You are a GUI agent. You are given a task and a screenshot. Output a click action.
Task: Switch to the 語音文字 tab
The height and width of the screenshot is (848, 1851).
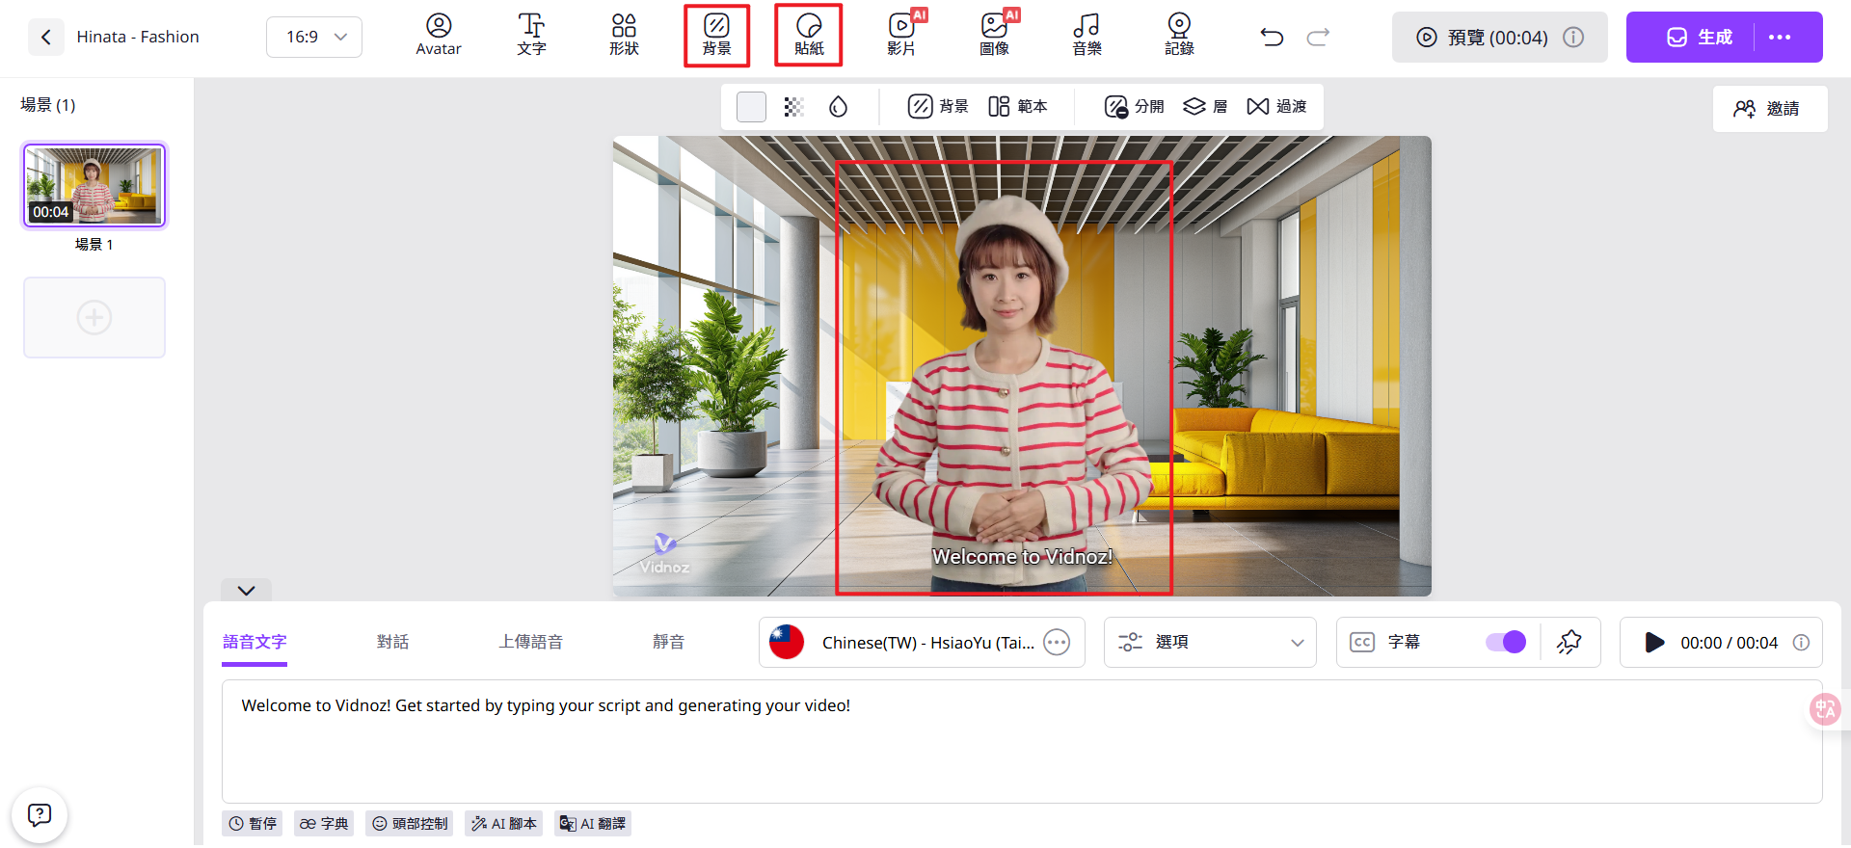tap(255, 642)
